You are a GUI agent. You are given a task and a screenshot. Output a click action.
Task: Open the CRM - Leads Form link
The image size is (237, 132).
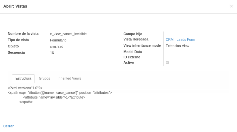click(x=180, y=39)
